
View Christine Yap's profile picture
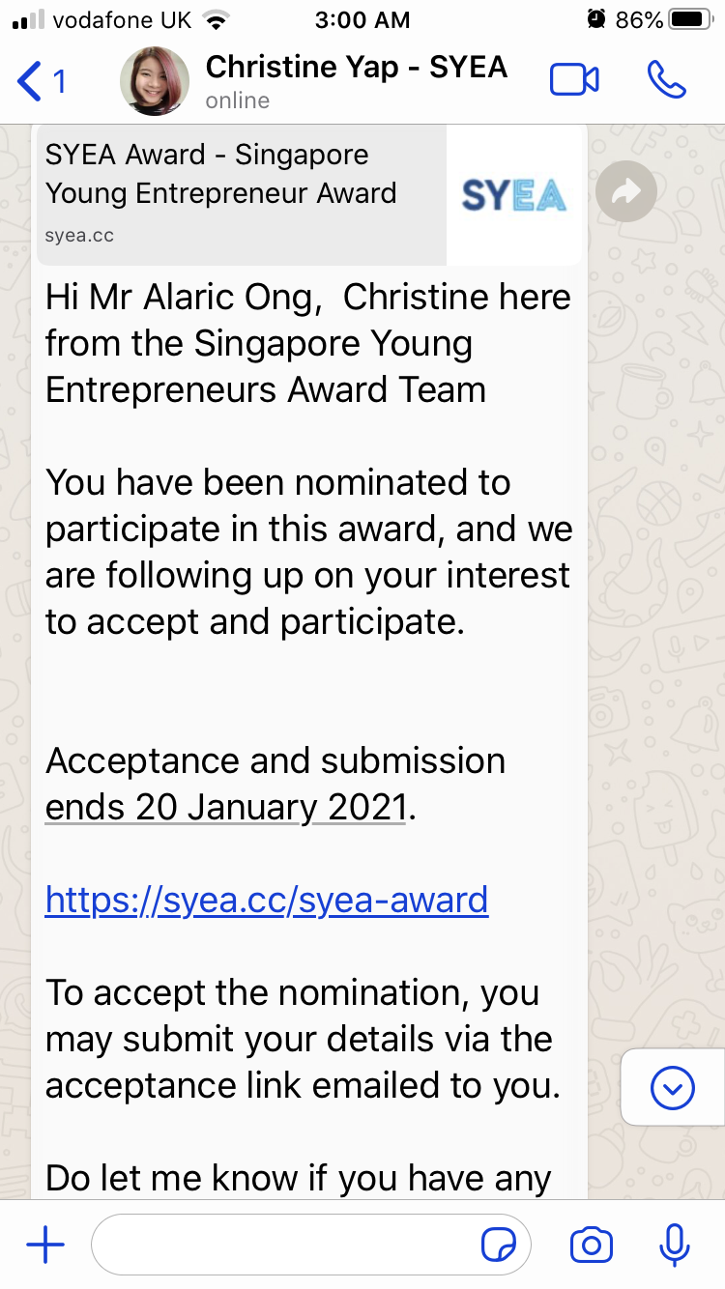pos(155,81)
